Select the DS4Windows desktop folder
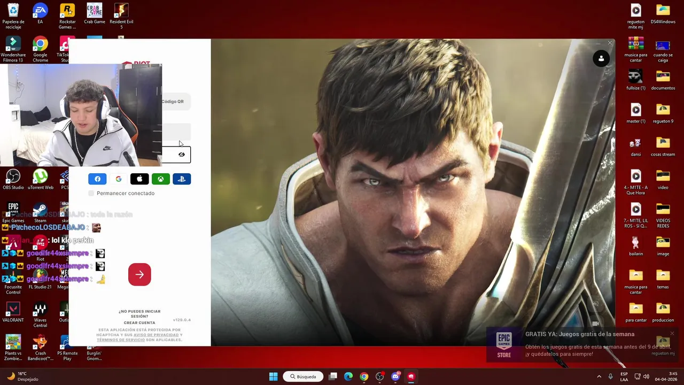Viewport: 684px width, 385px height. 663,14
